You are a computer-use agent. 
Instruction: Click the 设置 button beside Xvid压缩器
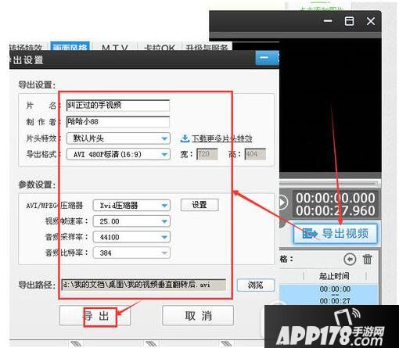point(199,205)
